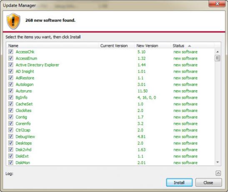Deselect the DiskExt checkbox
The image size is (228, 192).
10,156
